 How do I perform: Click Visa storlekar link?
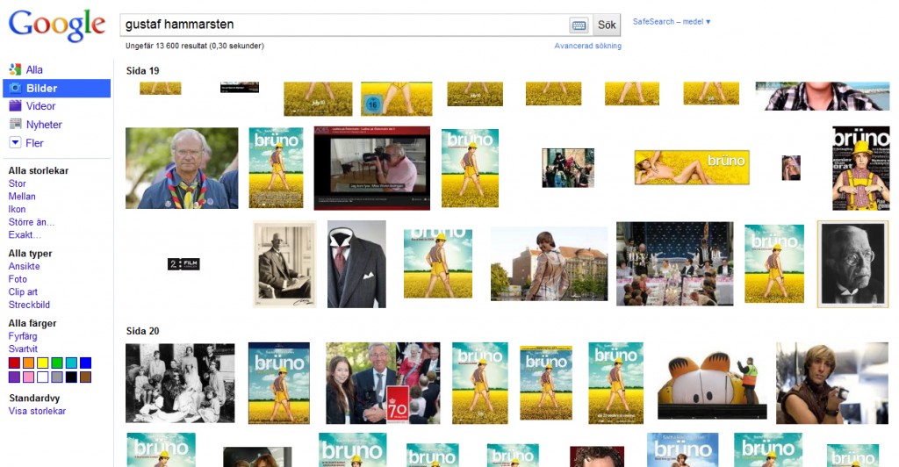[x=37, y=411]
